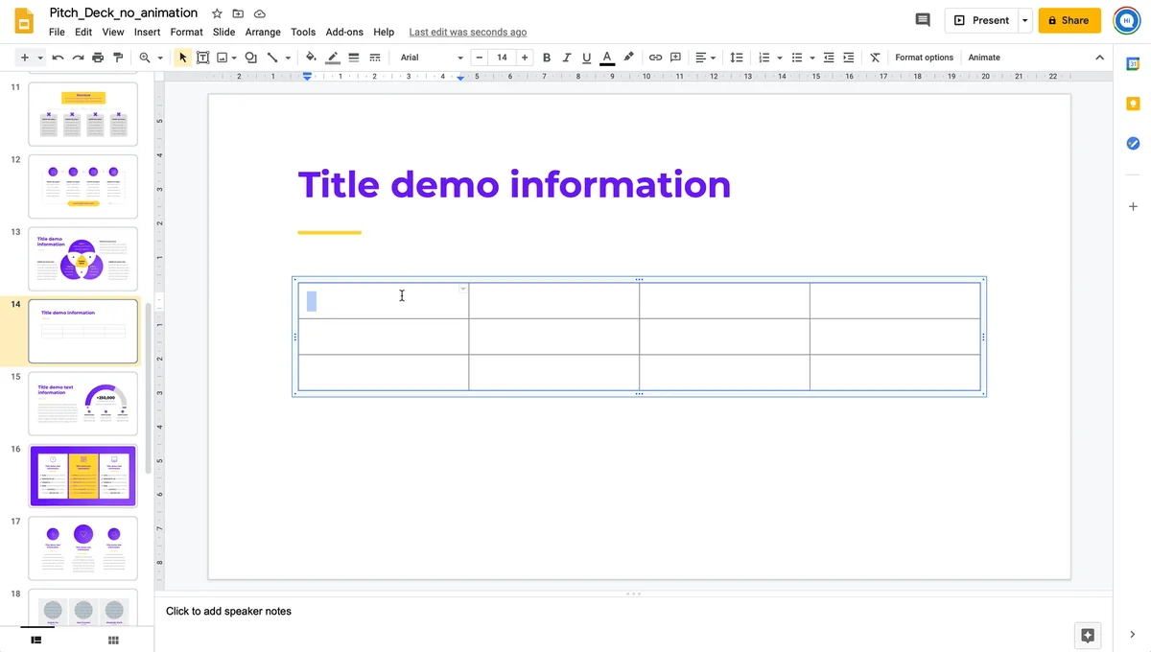Image resolution: width=1151 pixels, height=652 pixels.
Task: Star this presentation
Action: click(217, 13)
